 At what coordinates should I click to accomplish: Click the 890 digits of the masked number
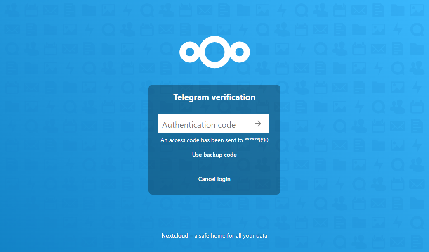pyautogui.click(x=264, y=140)
